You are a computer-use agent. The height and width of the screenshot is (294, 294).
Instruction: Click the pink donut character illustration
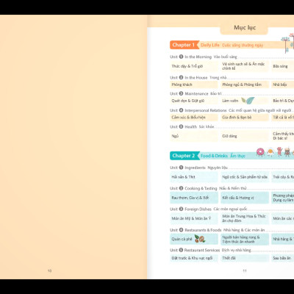(260, 152)
